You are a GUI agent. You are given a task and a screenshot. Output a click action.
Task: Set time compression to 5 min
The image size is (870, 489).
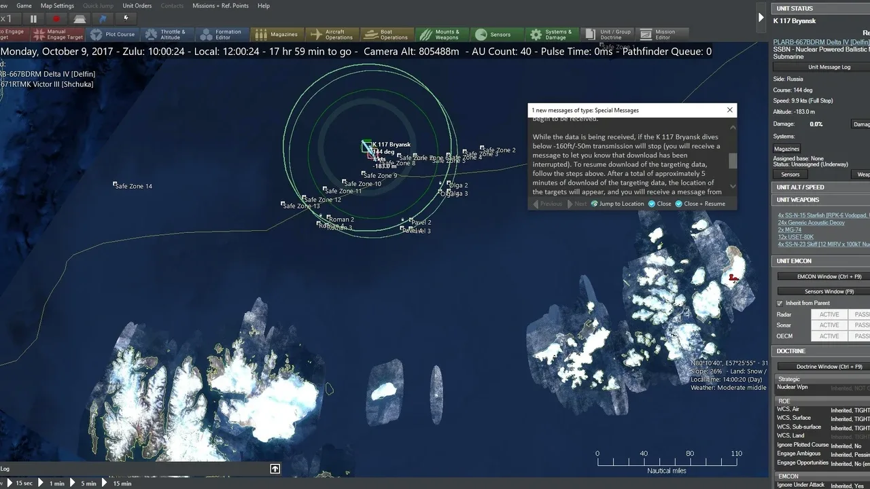coord(84,483)
